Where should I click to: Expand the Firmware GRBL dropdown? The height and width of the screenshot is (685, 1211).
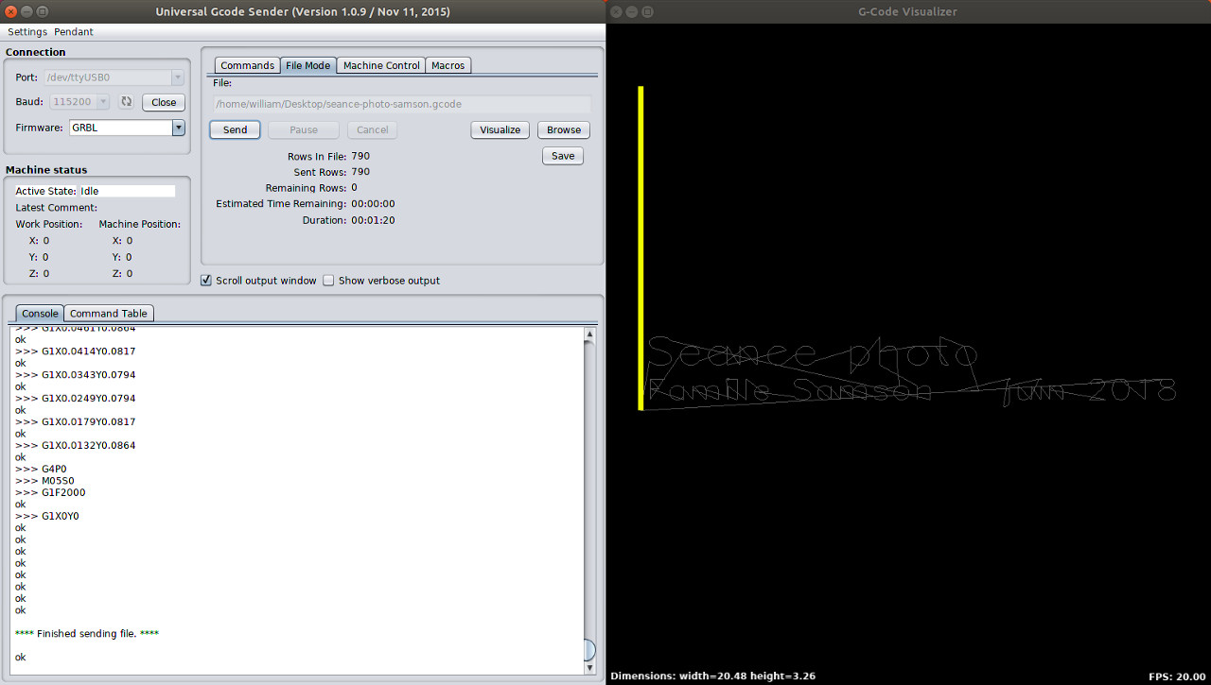[178, 128]
